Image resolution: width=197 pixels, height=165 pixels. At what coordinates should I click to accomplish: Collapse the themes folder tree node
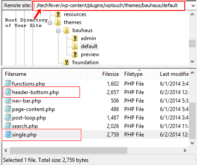pos(50,23)
